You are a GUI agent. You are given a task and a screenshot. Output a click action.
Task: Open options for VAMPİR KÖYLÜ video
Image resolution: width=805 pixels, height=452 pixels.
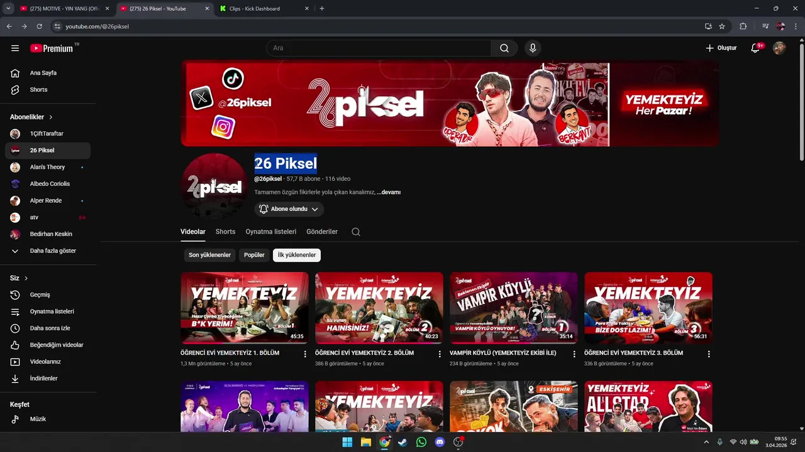pyautogui.click(x=574, y=354)
